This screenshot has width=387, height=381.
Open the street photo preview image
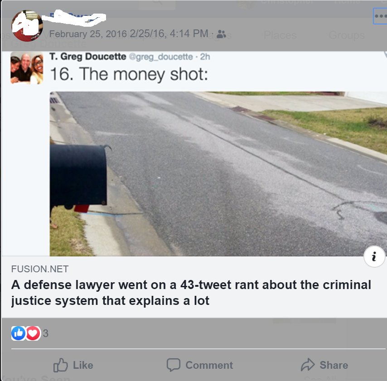click(218, 174)
